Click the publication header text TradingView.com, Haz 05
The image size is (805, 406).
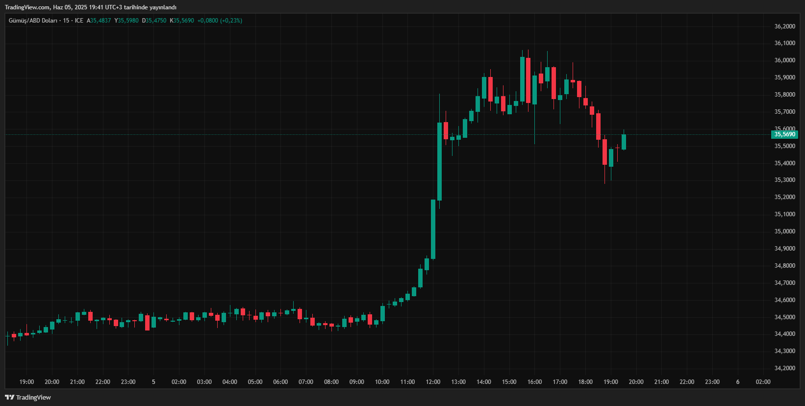tap(38, 7)
